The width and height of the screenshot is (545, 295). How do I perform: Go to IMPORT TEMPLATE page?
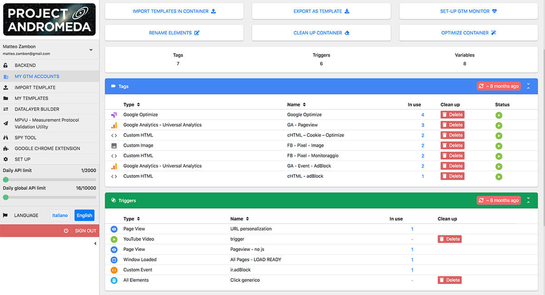point(50,87)
